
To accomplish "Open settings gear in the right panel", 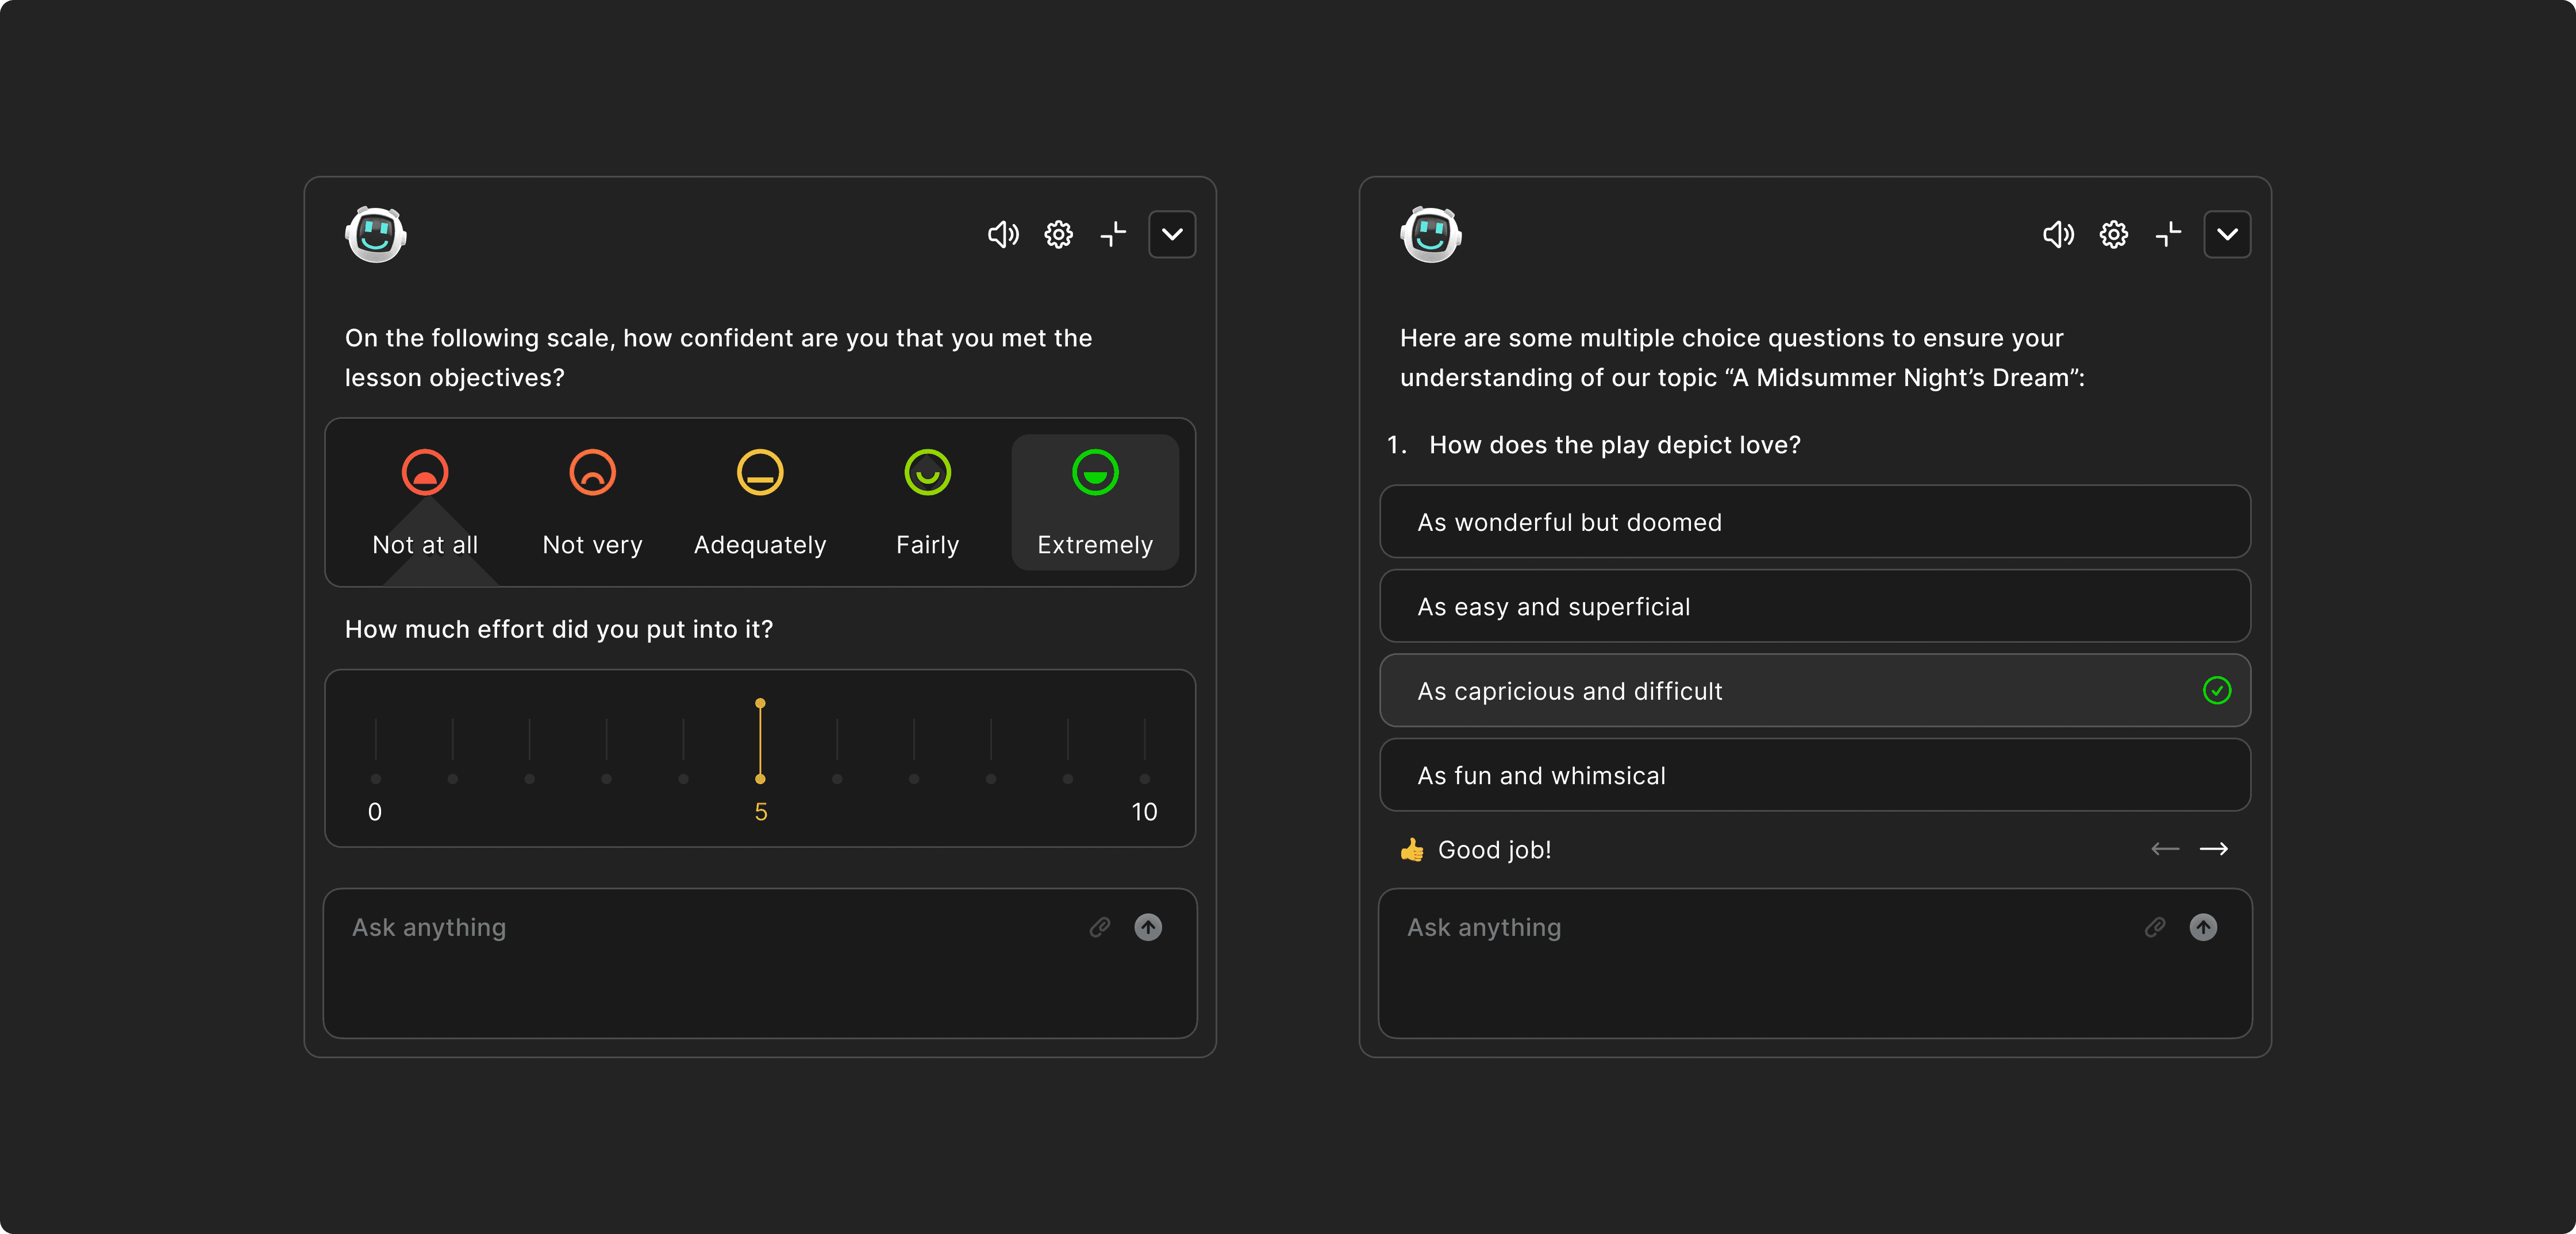I will point(2113,235).
